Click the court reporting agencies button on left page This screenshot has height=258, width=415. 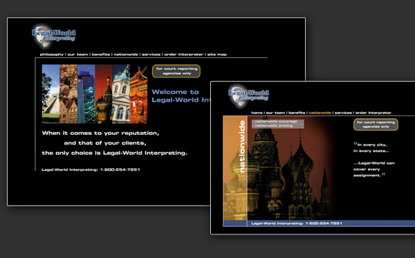(176, 71)
